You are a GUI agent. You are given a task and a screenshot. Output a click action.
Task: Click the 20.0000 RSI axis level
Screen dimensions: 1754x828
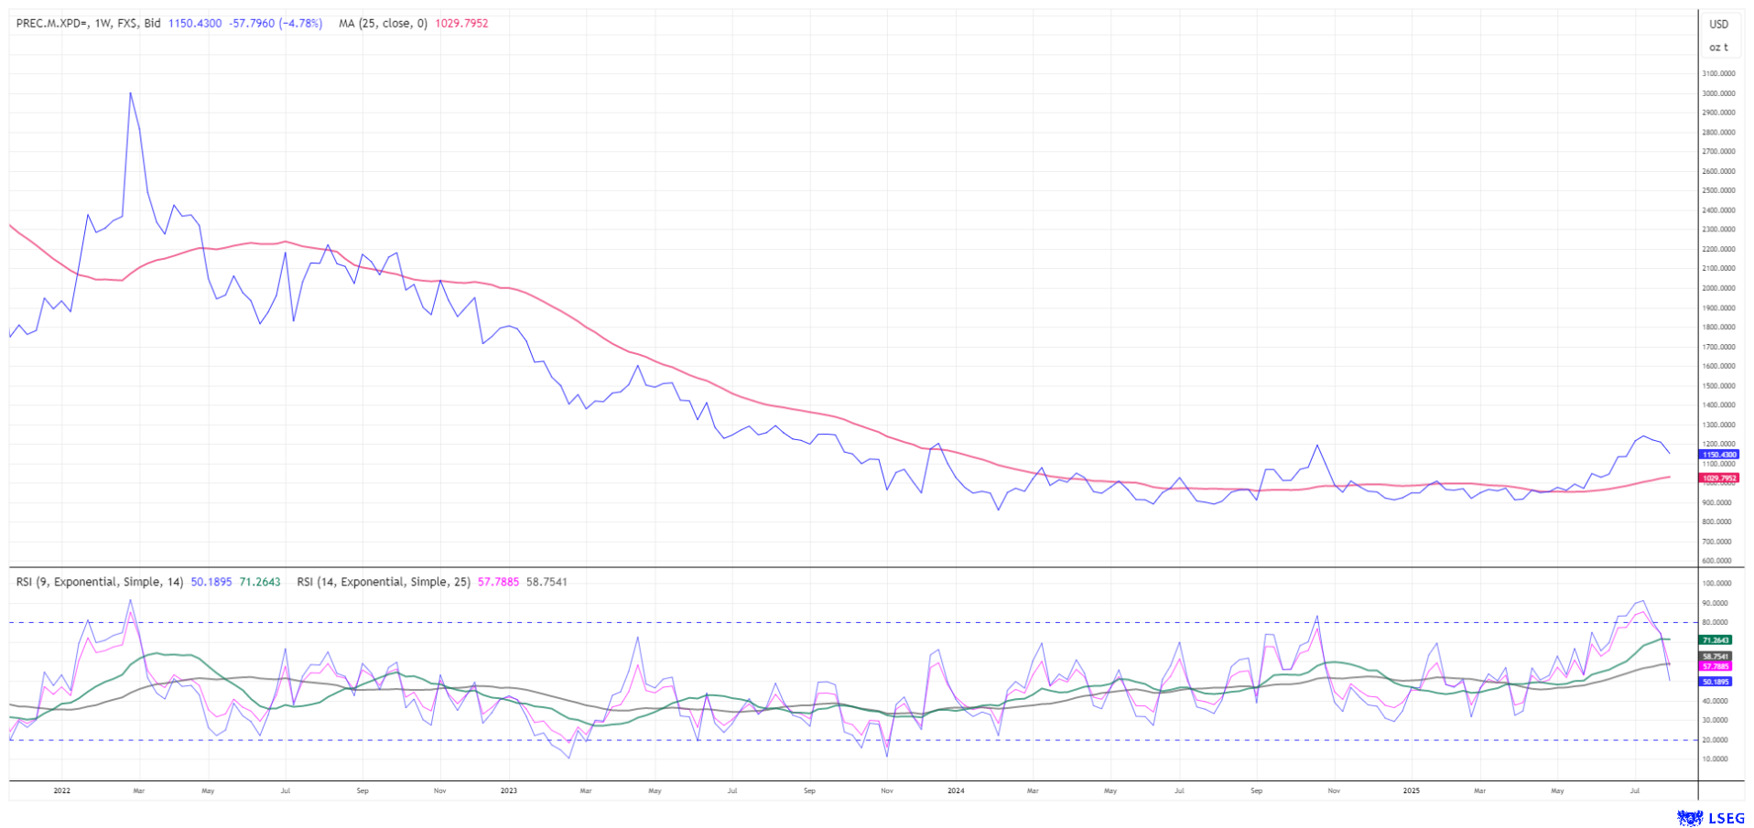point(1716,740)
